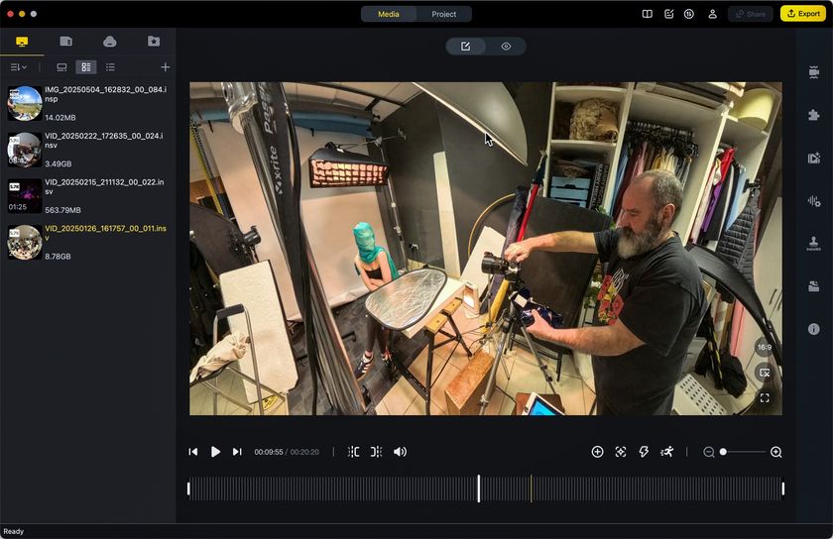Image resolution: width=833 pixels, height=539 pixels.
Task: Select the lightning bolt speed icon
Action: click(x=644, y=452)
